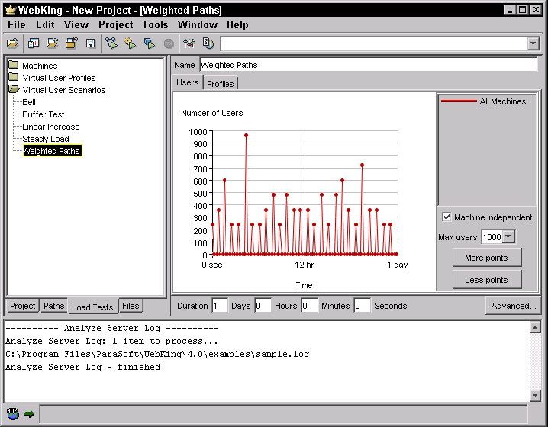
Task: Click the Duration Seconds field
Action: click(x=362, y=306)
